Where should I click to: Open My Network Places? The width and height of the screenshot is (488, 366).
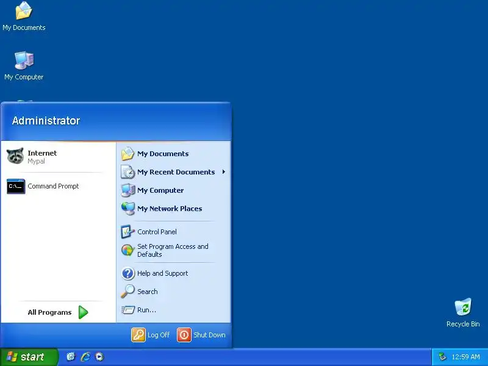[x=173, y=209]
